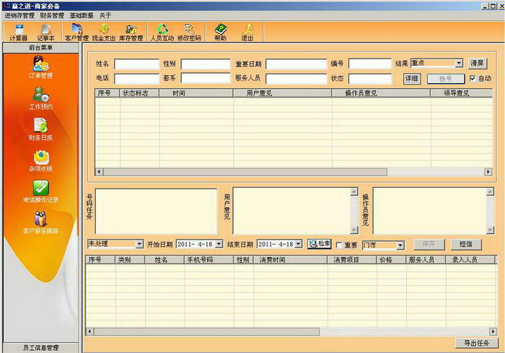Open the 帮助 help icon
This screenshot has height=353, width=505.
click(x=221, y=32)
